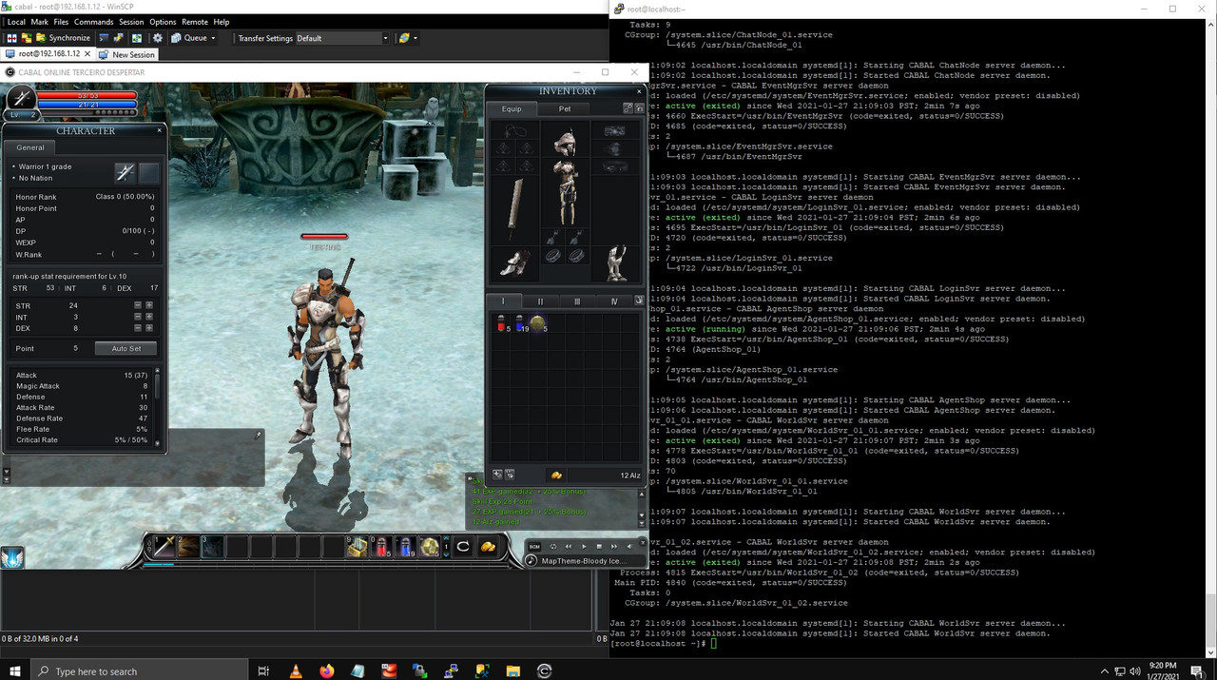Increase the INT stat with plus button

[149, 317]
